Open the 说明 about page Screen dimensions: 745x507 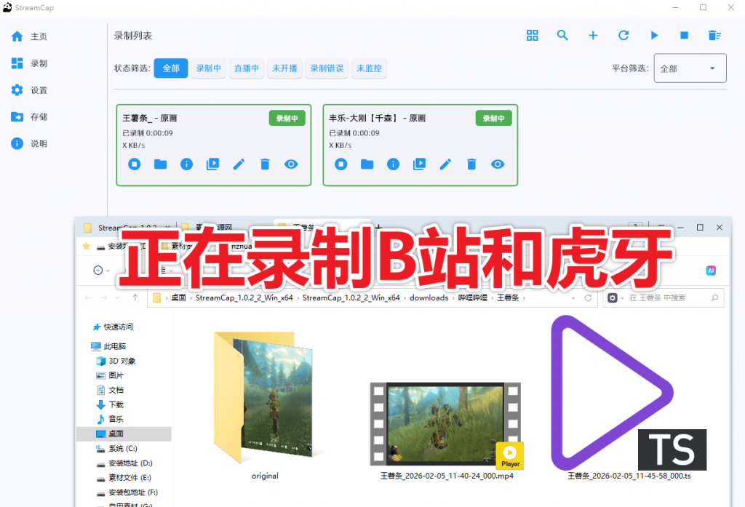29,143
